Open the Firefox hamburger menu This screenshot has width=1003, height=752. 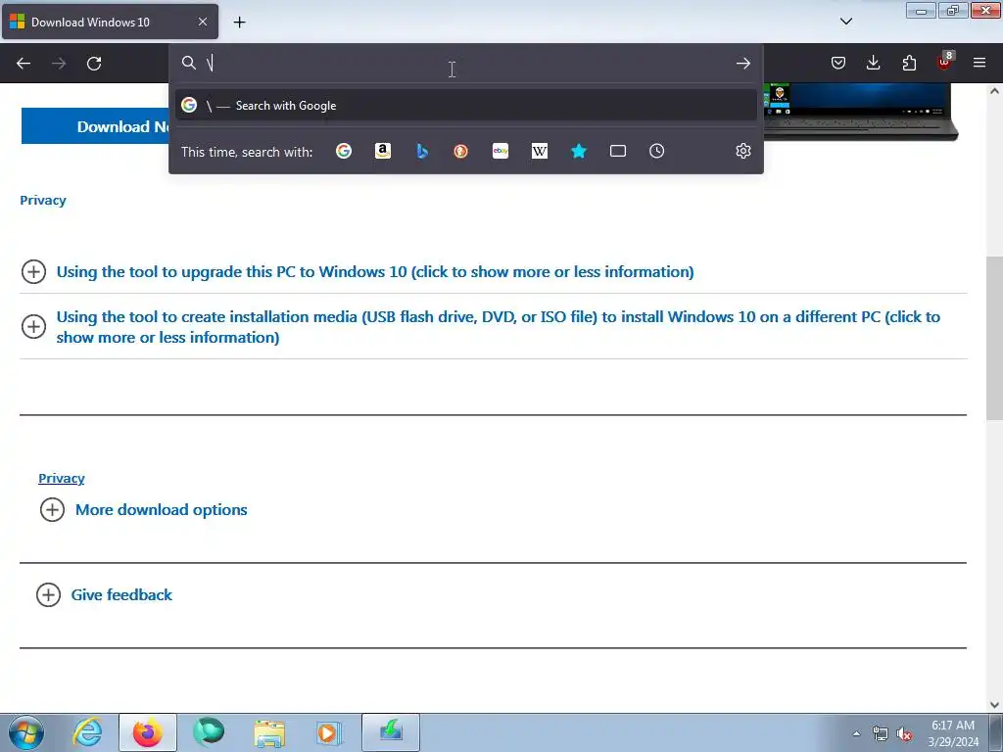tap(979, 63)
